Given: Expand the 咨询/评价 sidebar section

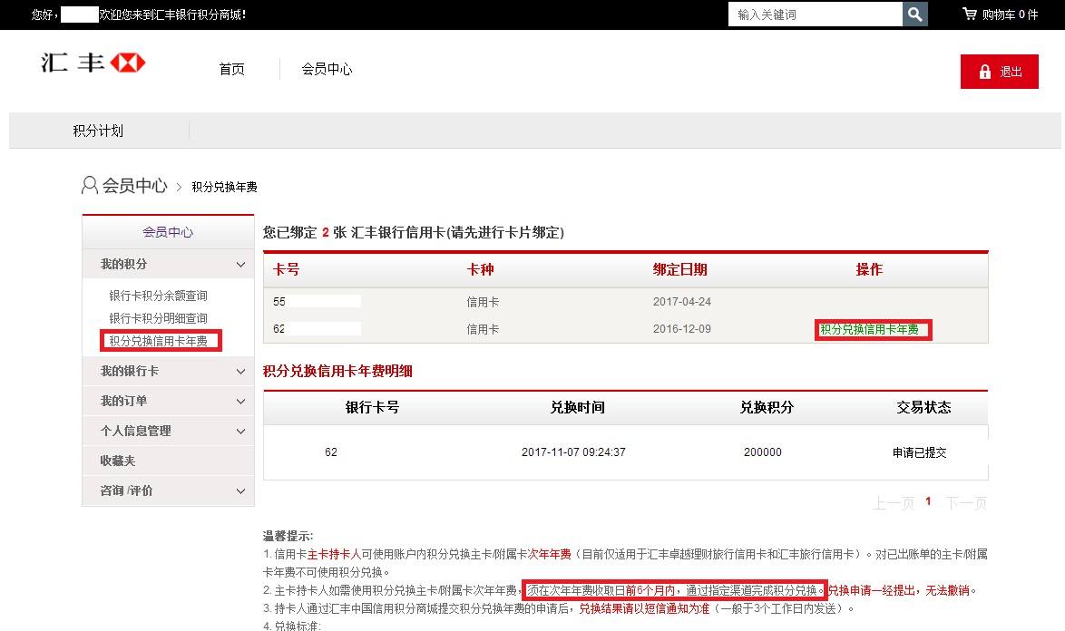Looking at the screenshot, I should point(168,490).
